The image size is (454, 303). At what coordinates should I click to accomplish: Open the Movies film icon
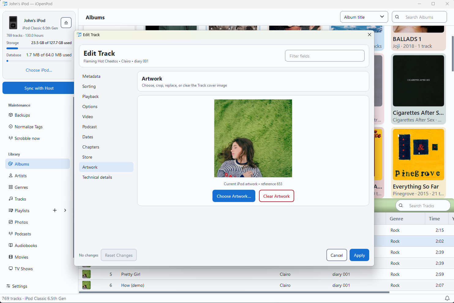click(x=11, y=257)
